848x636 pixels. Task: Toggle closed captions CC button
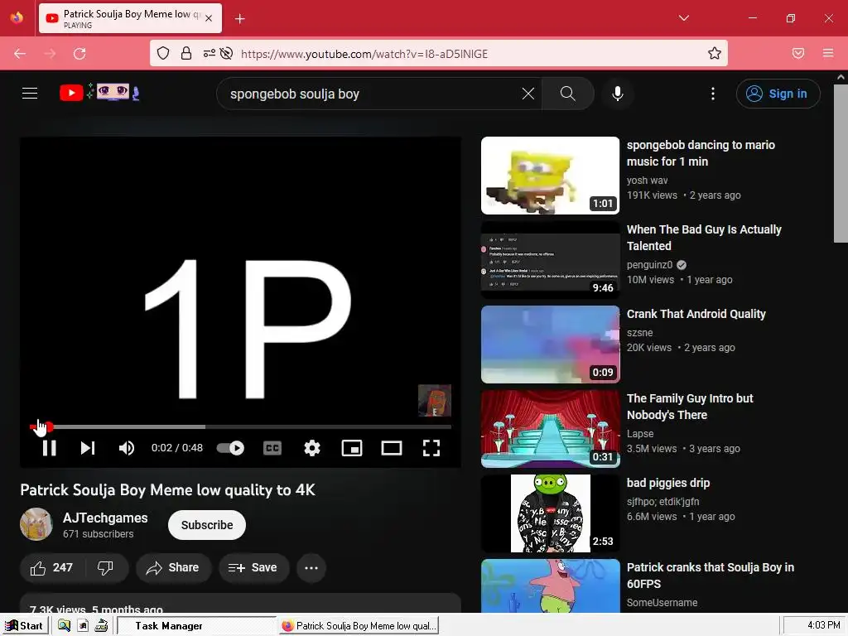(x=272, y=448)
